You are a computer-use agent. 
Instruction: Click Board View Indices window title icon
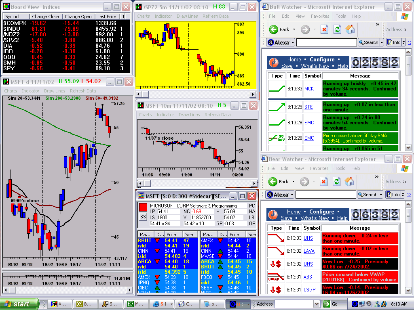click(x=6, y=7)
